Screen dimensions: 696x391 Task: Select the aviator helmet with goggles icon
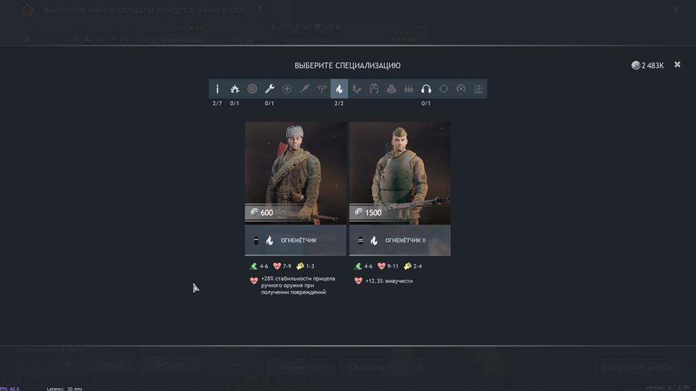click(374, 89)
